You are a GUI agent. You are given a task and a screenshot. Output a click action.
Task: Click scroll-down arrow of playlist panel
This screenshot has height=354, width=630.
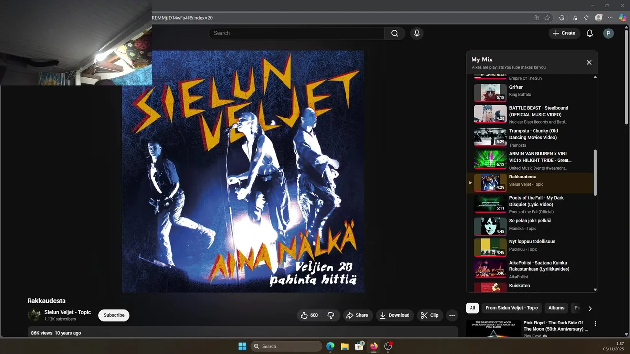click(595, 290)
